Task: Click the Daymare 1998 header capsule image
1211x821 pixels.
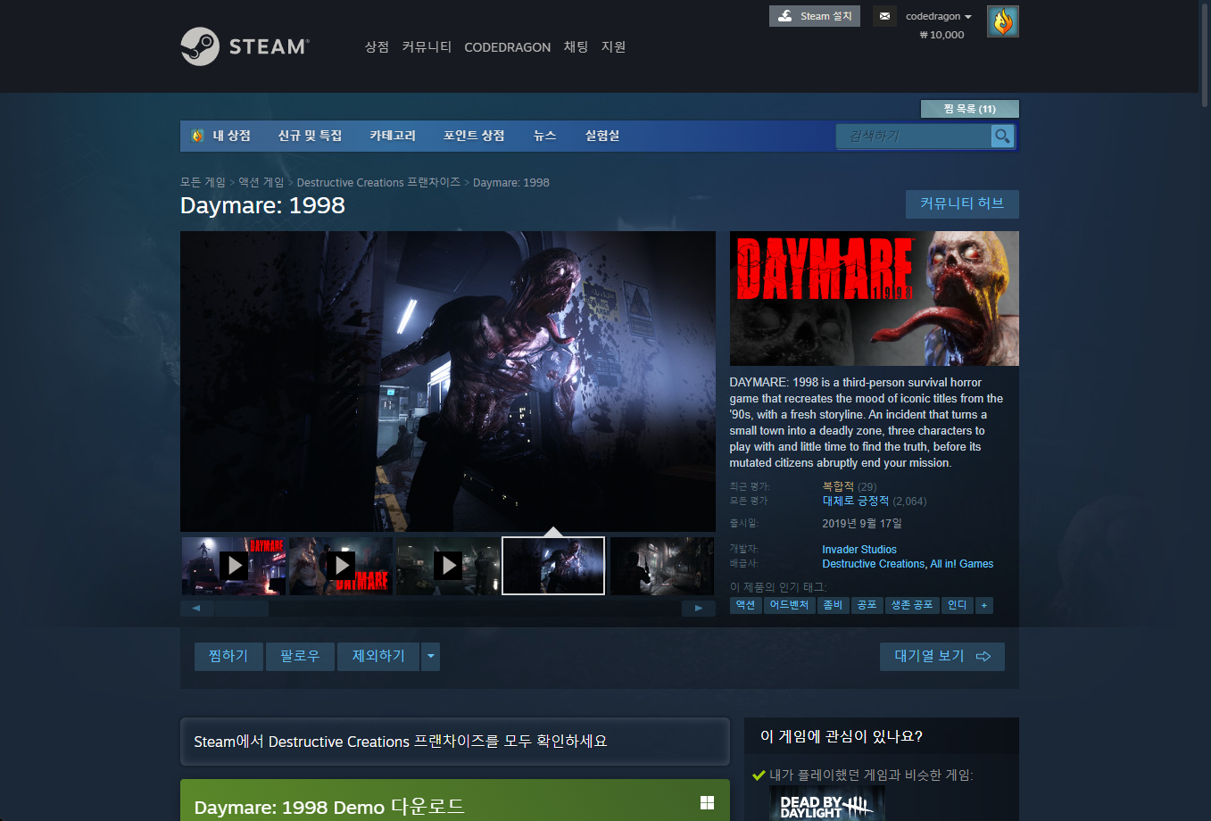Action: click(x=875, y=298)
